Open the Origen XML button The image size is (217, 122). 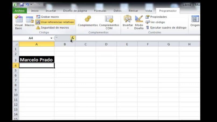point(195,21)
